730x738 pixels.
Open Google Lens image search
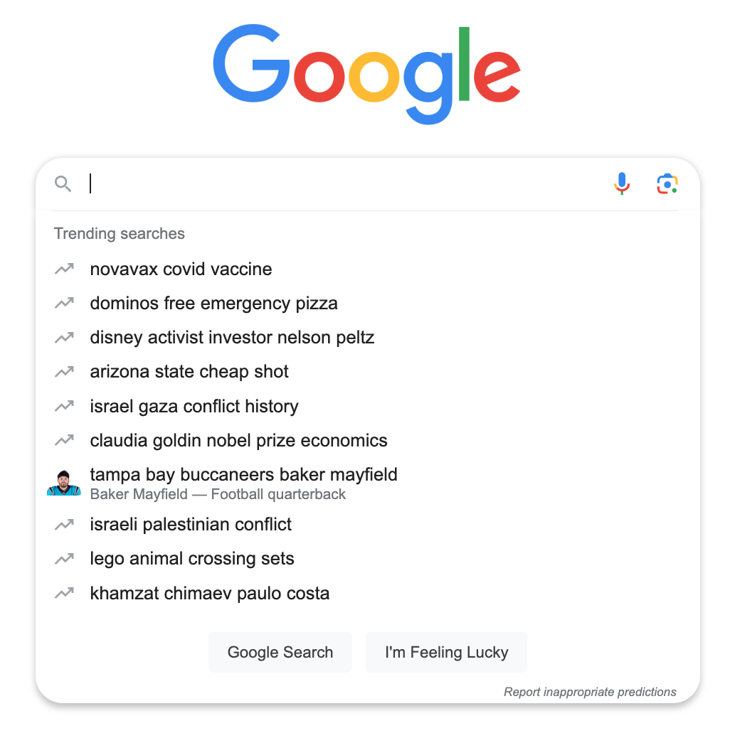(667, 183)
